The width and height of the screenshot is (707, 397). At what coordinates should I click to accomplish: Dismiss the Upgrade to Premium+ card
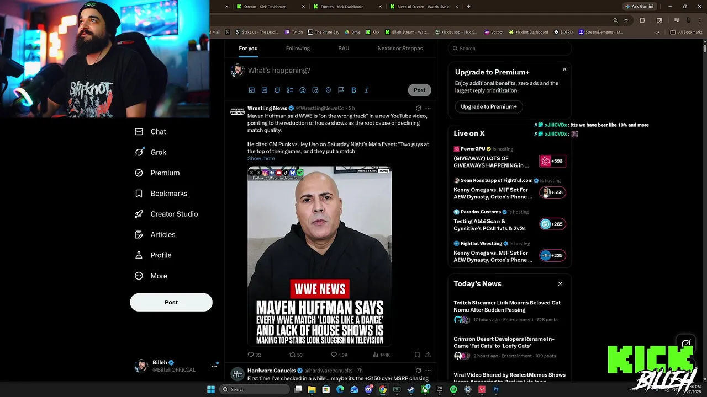(564, 69)
